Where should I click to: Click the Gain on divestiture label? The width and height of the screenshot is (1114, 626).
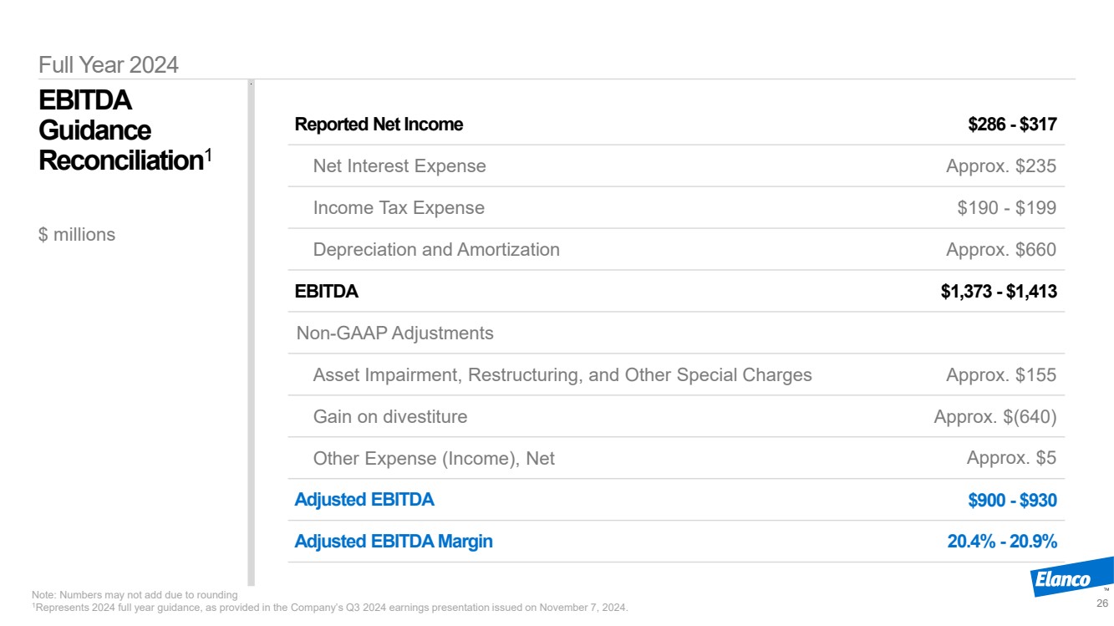(389, 417)
